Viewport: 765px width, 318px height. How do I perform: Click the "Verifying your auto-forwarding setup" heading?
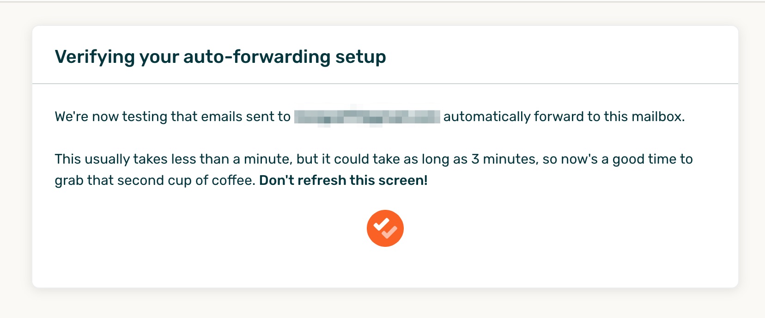(220, 57)
